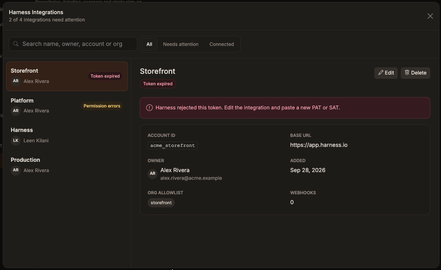Click the storefront org allowlist chip
Viewport: 441px width, 270px height.
pos(161,203)
